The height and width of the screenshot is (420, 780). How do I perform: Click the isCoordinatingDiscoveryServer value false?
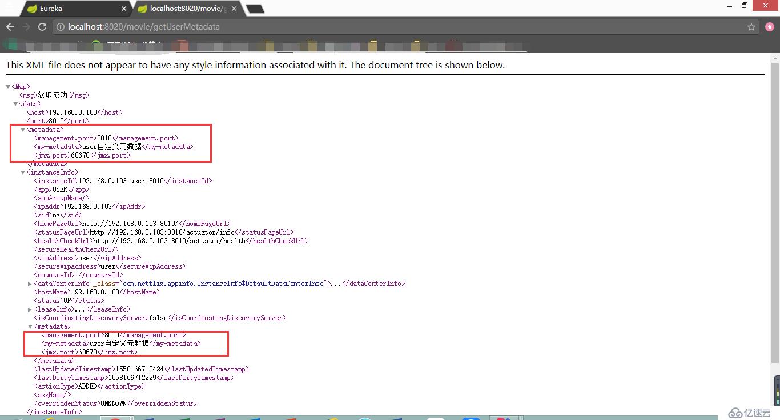(x=158, y=318)
